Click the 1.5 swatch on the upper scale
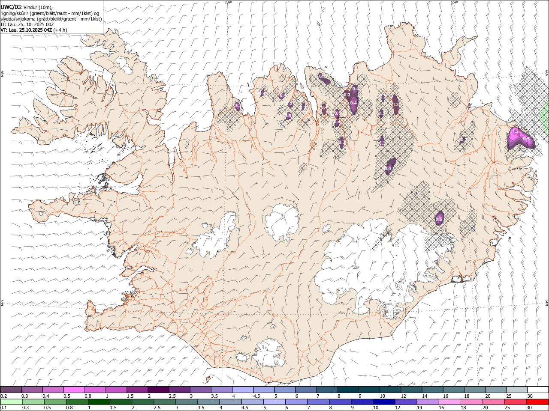Viewport: 549px width, 411px height. (x=137, y=390)
